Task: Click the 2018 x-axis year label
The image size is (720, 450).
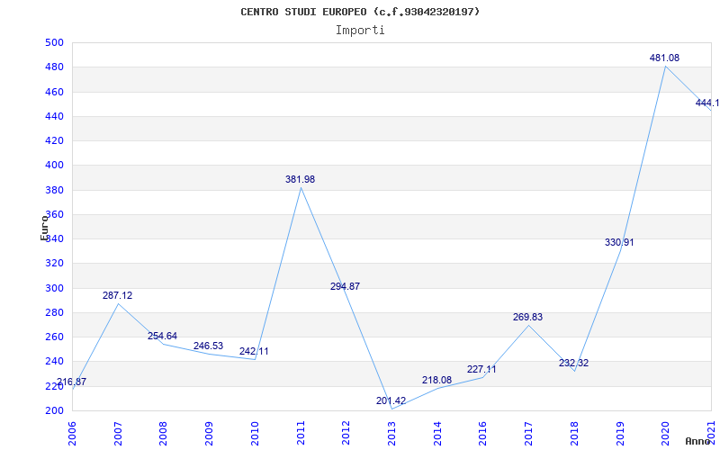Action: coord(574,433)
